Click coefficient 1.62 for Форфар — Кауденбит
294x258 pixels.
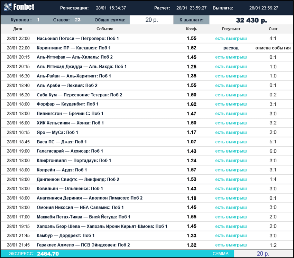click(191, 104)
